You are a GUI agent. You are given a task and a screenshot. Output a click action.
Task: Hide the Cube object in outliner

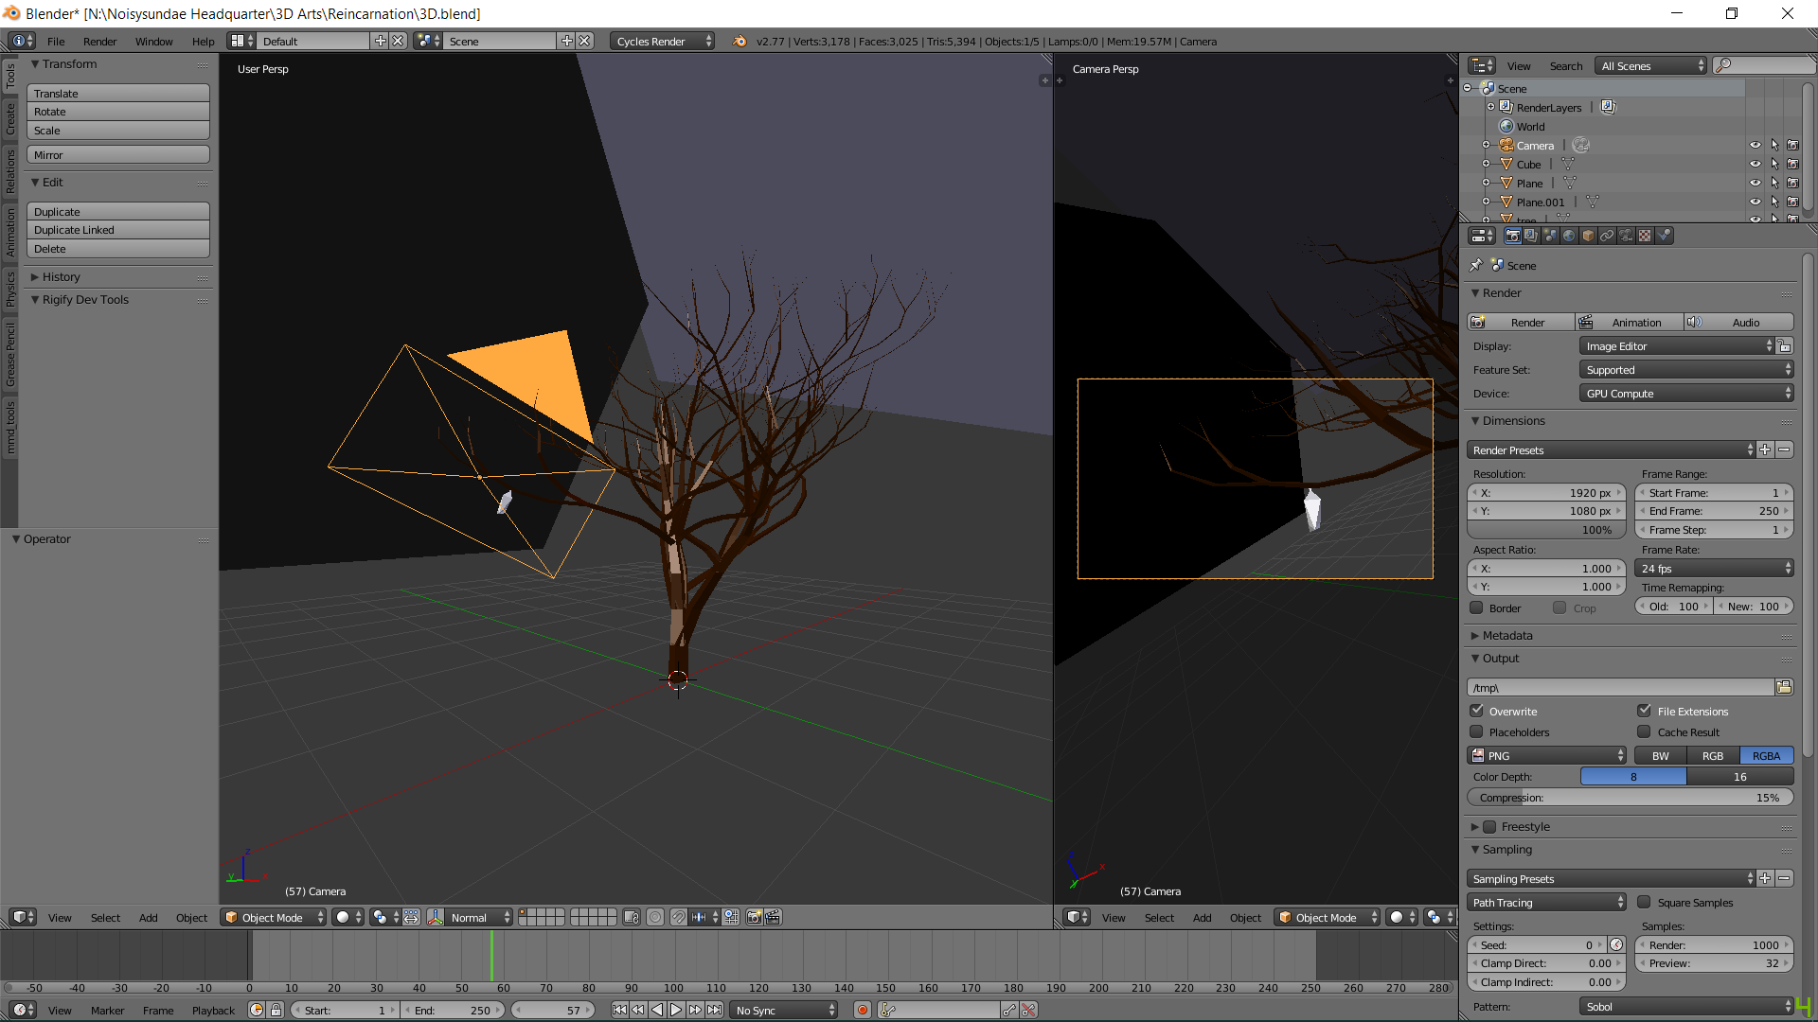(1756, 164)
